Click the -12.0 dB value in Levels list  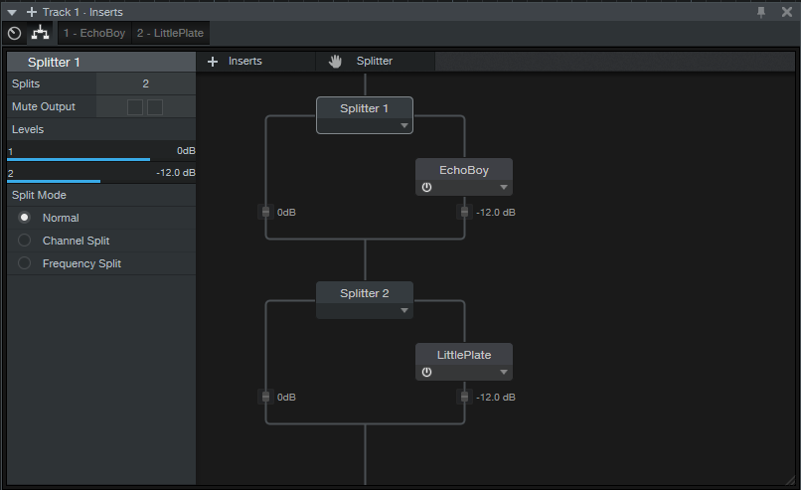176,173
